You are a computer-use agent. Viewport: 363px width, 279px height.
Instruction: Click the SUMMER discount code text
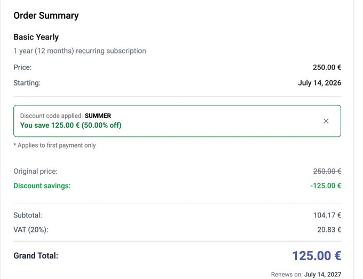(x=98, y=115)
